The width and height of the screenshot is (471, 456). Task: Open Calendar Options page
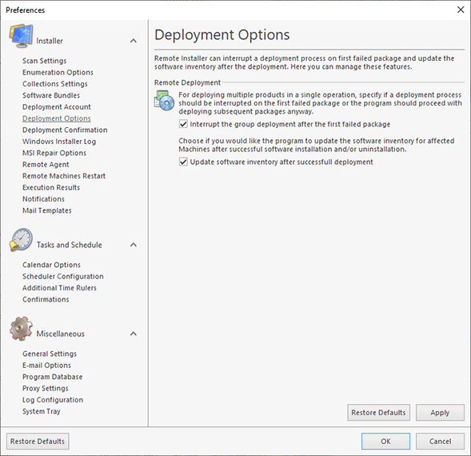coord(51,265)
